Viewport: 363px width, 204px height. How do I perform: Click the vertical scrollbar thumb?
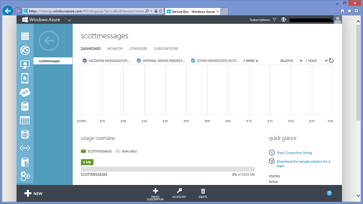point(358,73)
